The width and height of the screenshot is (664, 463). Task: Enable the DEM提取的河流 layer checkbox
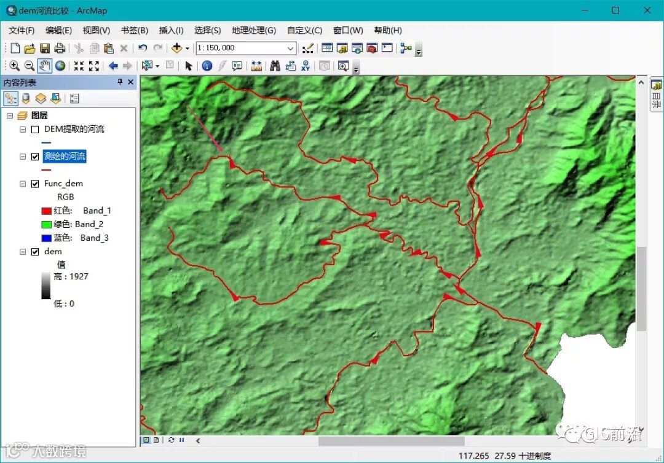(35, 130)
